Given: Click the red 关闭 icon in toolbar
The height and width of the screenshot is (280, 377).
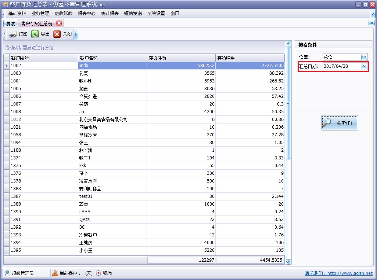Looking at the screenshot, I should [57, 34].
